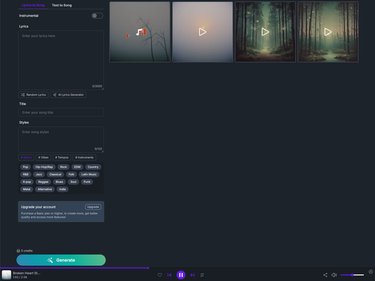The width and height of the screenshot is (375, 281).
Task: Select the Jazz genre tag
Action: pyautogui.click(x=39, y=174)
